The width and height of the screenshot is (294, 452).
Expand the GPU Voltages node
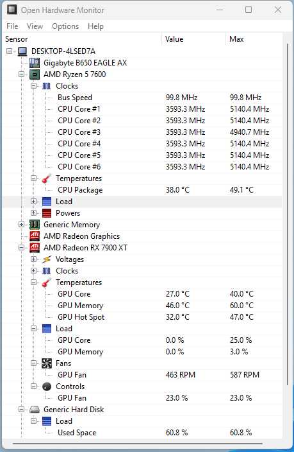click(34, 259)
